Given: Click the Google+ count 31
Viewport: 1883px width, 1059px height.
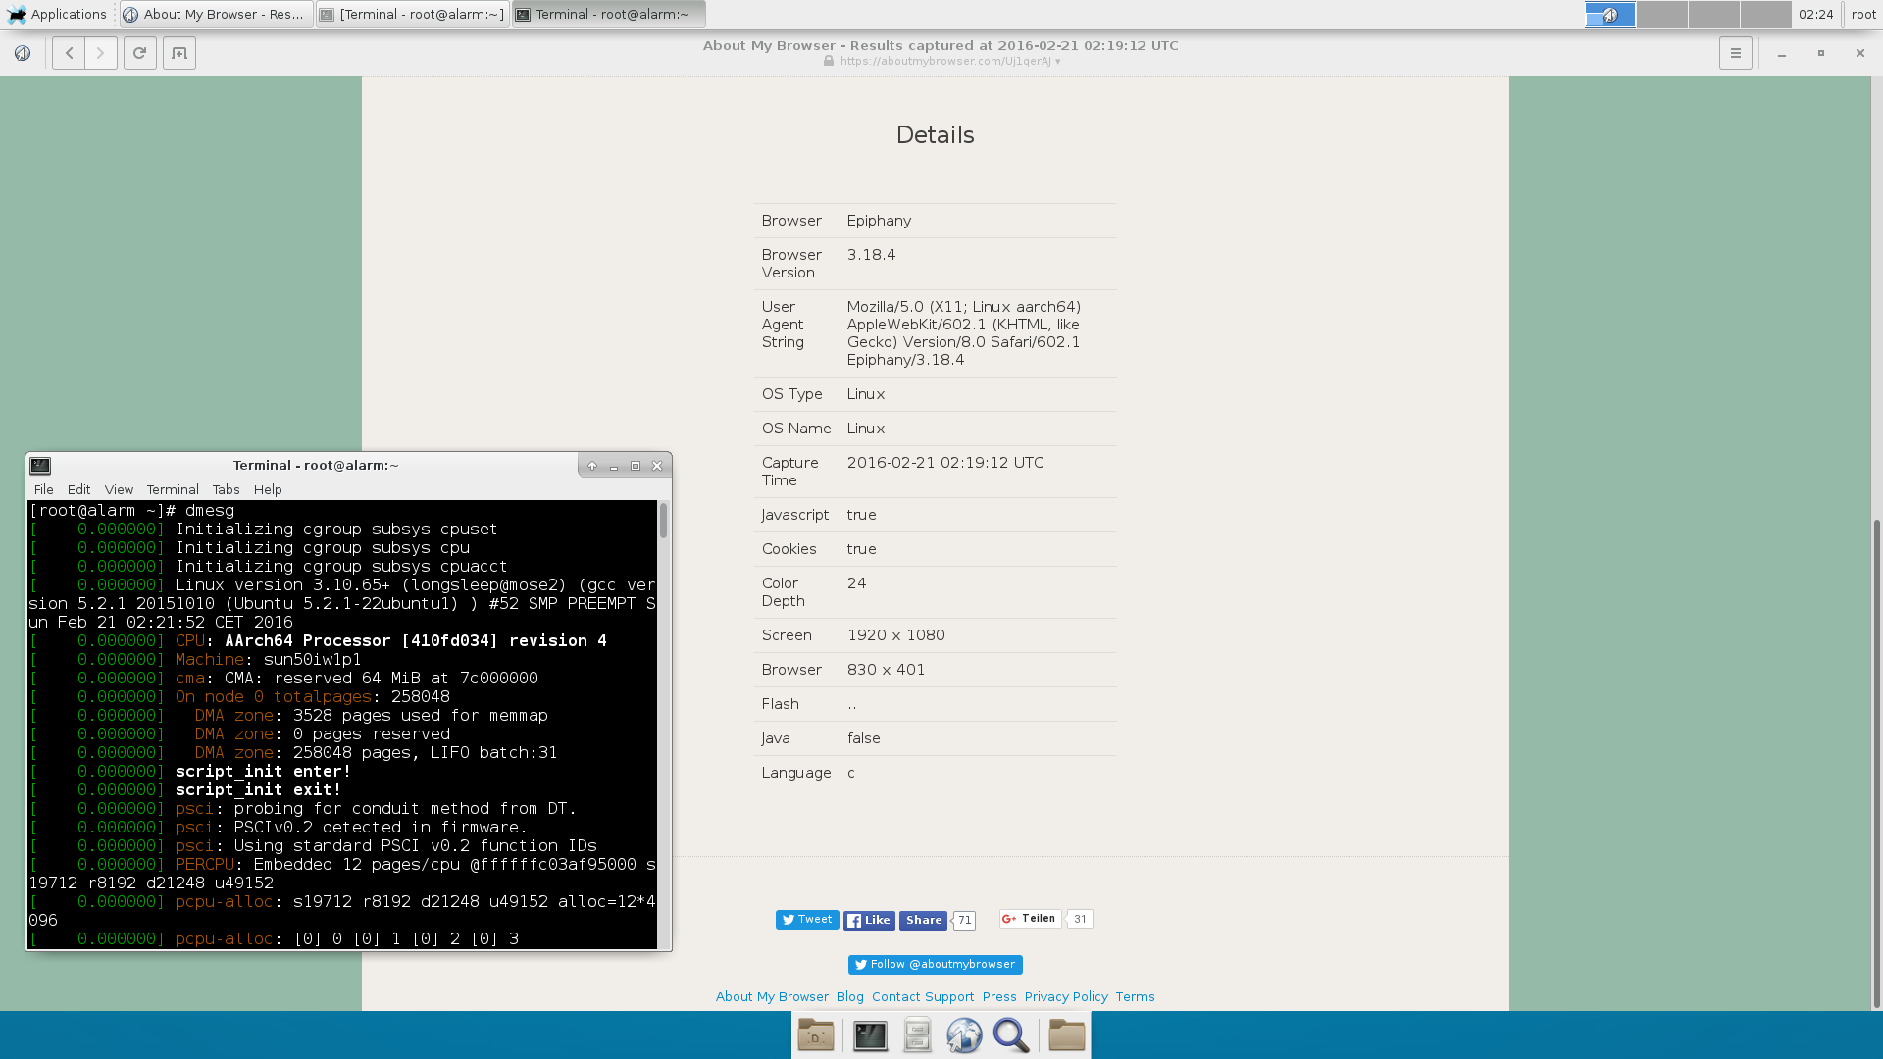Looking at the screenshot, I should pyautogui.click(x=1080, y=919).
